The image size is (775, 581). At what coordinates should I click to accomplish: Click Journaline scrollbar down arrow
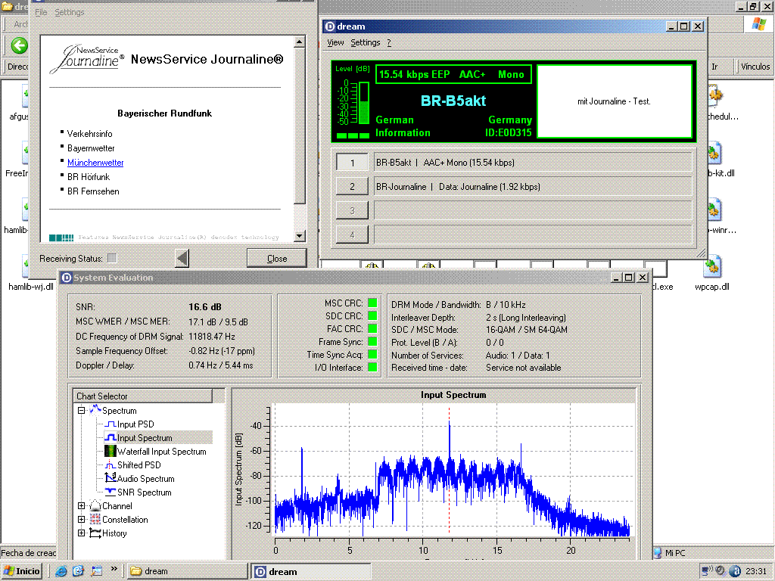pos(299,236)
